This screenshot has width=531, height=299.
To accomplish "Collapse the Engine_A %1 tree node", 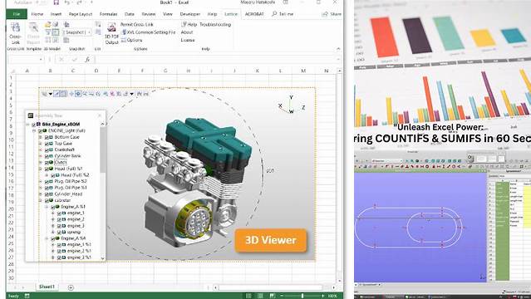I will 47,207.
